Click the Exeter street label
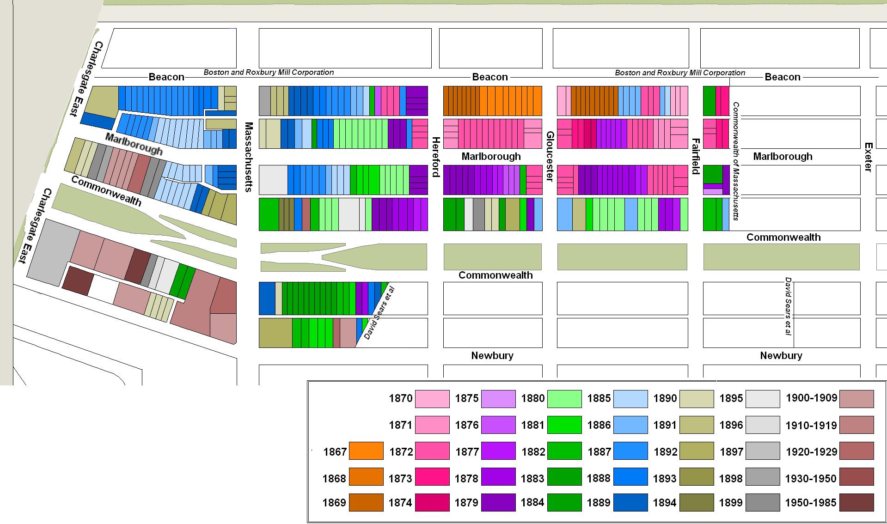This screenshot has height=524, width=887. [x=868, y=157]
